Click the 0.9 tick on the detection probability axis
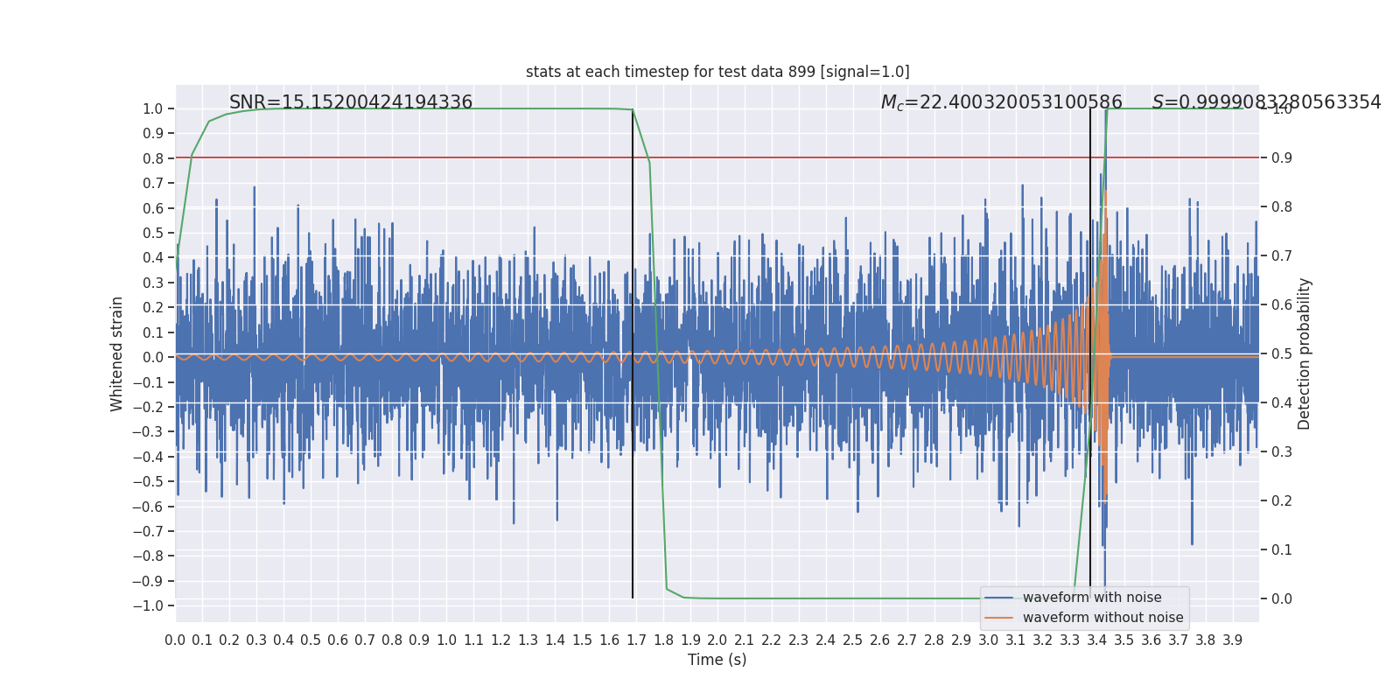The width and height of the screenshot is (1400, 700). point(1282,157)
